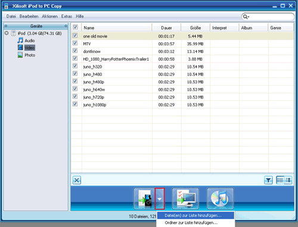Uncheck the juno_h480p checkbox
The image size is (298, 227).
coord(75,81)
